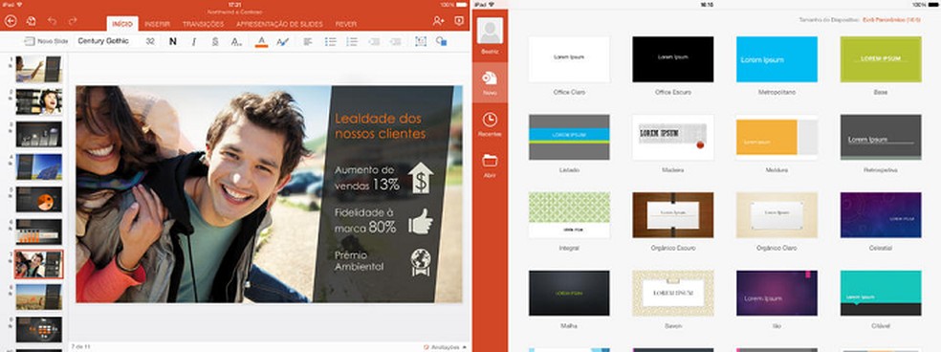This screenshot has width=941, height=352.
Task: Select the thumbs up icon on the slide
Action: 421,221
